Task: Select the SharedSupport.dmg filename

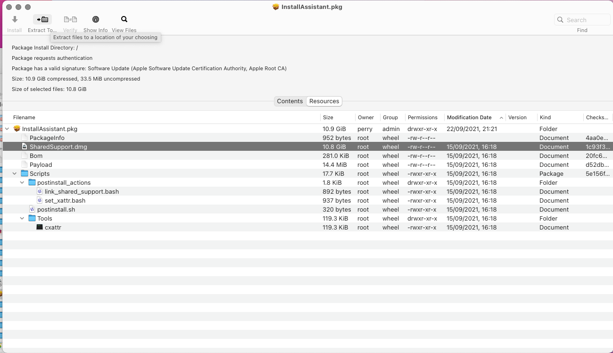Action: pyautogui.click(x=58, y=147)
